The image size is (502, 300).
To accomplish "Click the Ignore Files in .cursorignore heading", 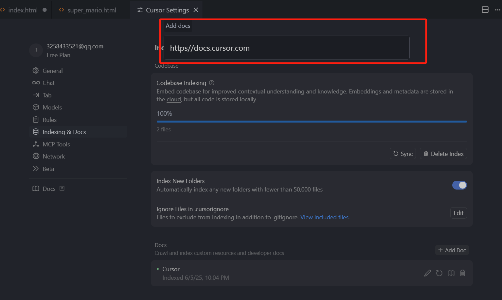I will (192, 209).
